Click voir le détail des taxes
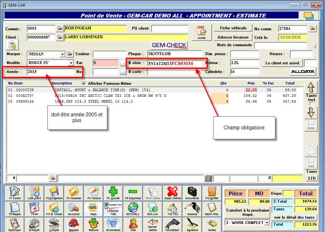This screenshot has height=232, width=325. (x=294, y=217)
